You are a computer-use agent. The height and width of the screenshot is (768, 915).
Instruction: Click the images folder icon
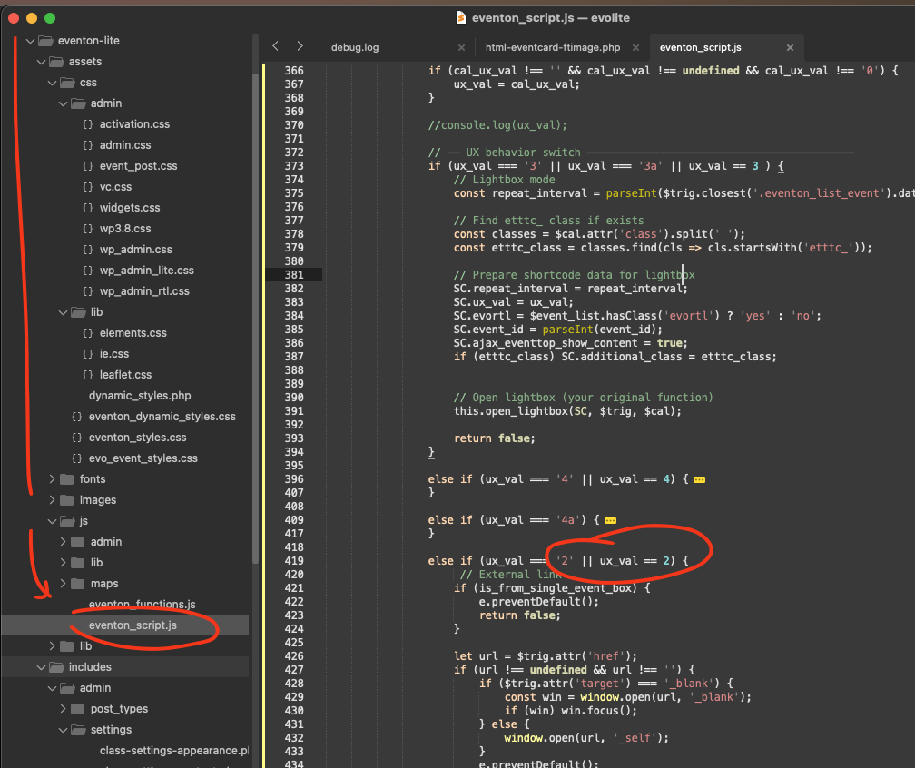pos(67,500)
